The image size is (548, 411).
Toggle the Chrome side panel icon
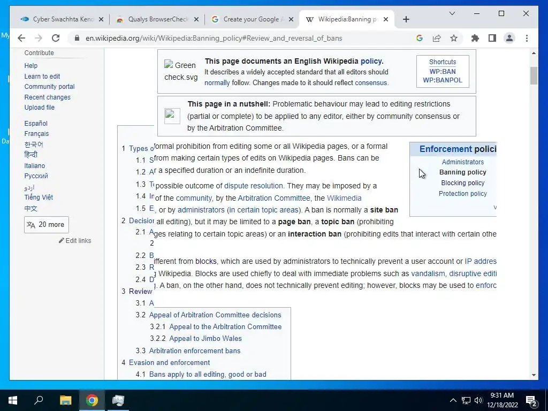coord(492,38)
